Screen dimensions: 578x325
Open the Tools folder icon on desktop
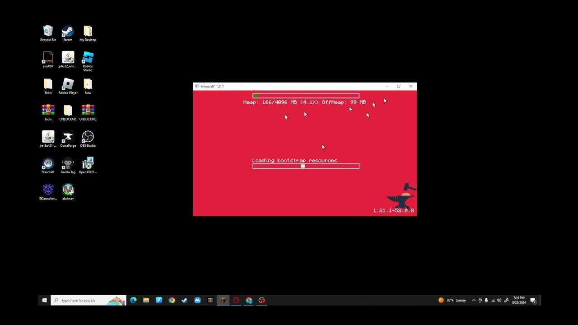(48, 86)
